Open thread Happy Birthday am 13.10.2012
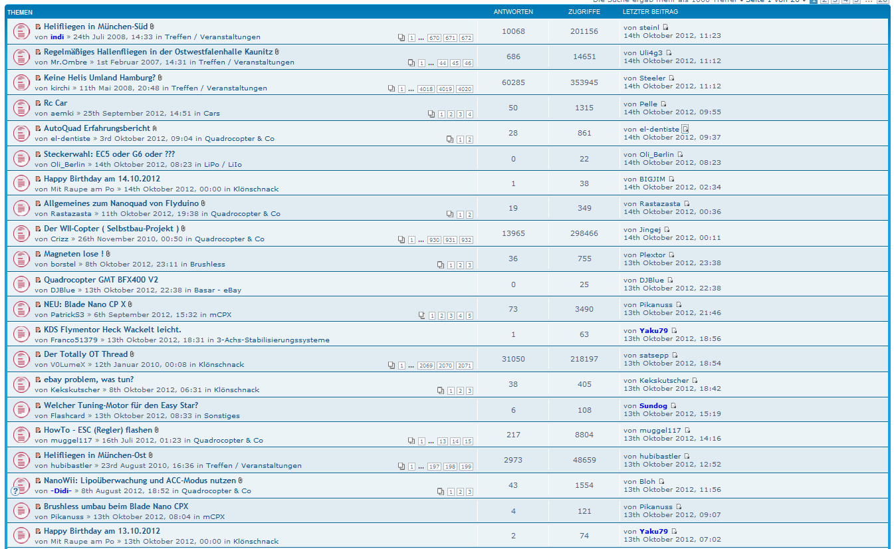The image size is (894, 549). pyautogui.click(x=102, y=531)
